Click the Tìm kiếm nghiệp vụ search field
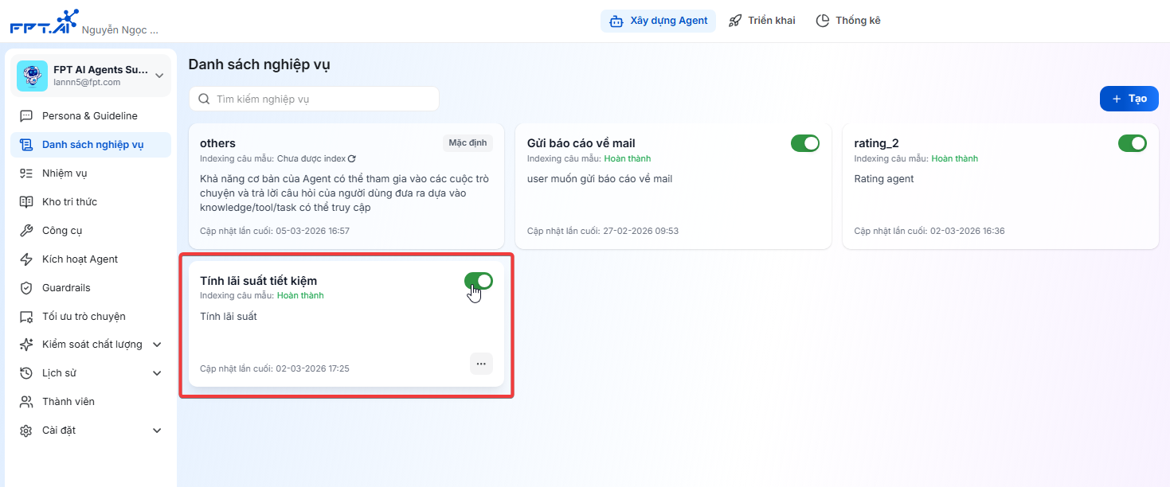Image resolution: width=1170 pixels, height=487 pixels. 314,99
